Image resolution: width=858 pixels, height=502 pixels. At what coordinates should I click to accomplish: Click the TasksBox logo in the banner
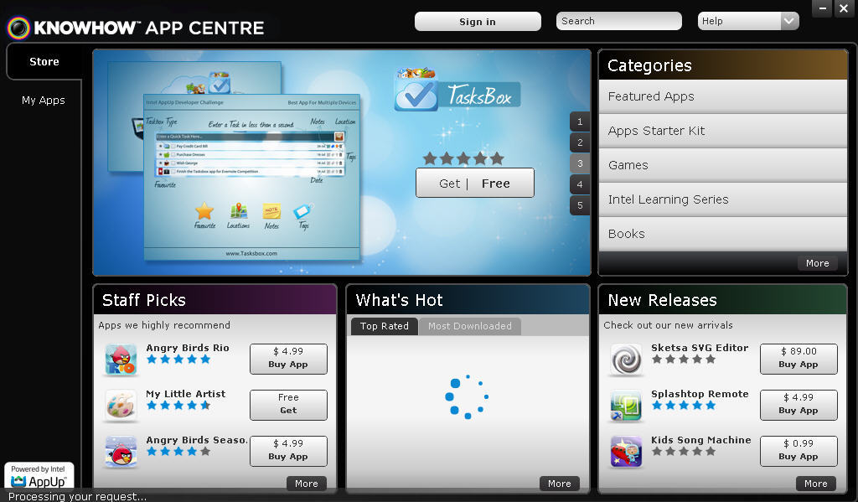click(x=457, y=92)
